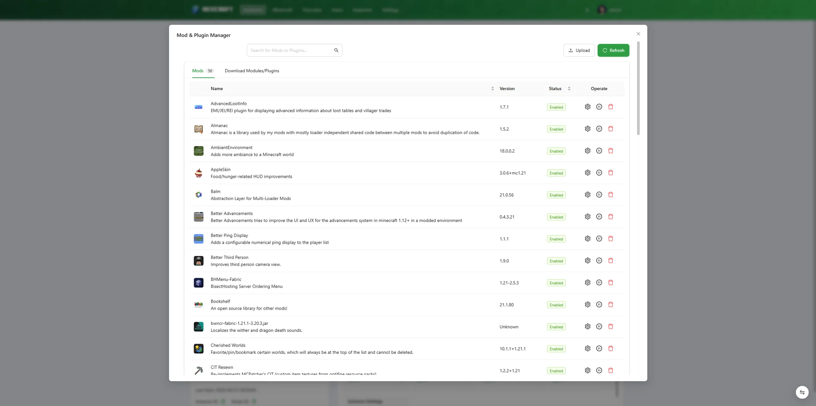
Task: Delete the Balm mod
Action: pos(611,194)
